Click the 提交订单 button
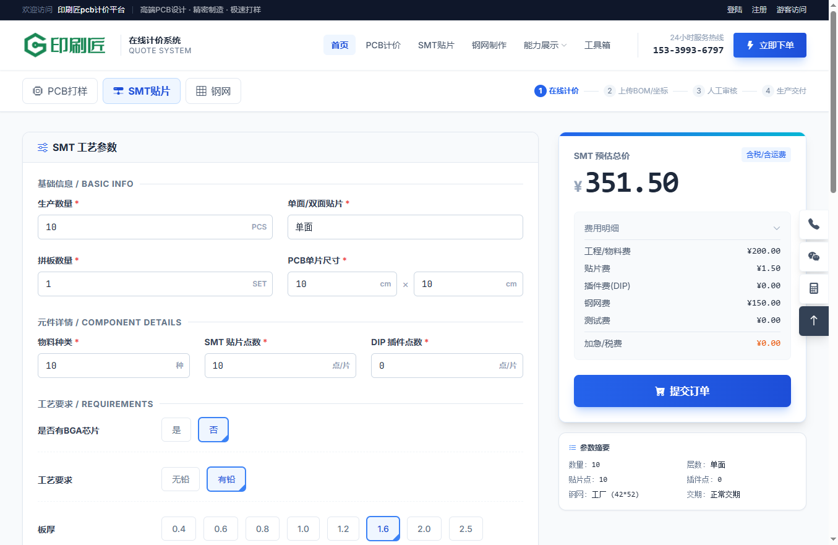 pos(682,391)
